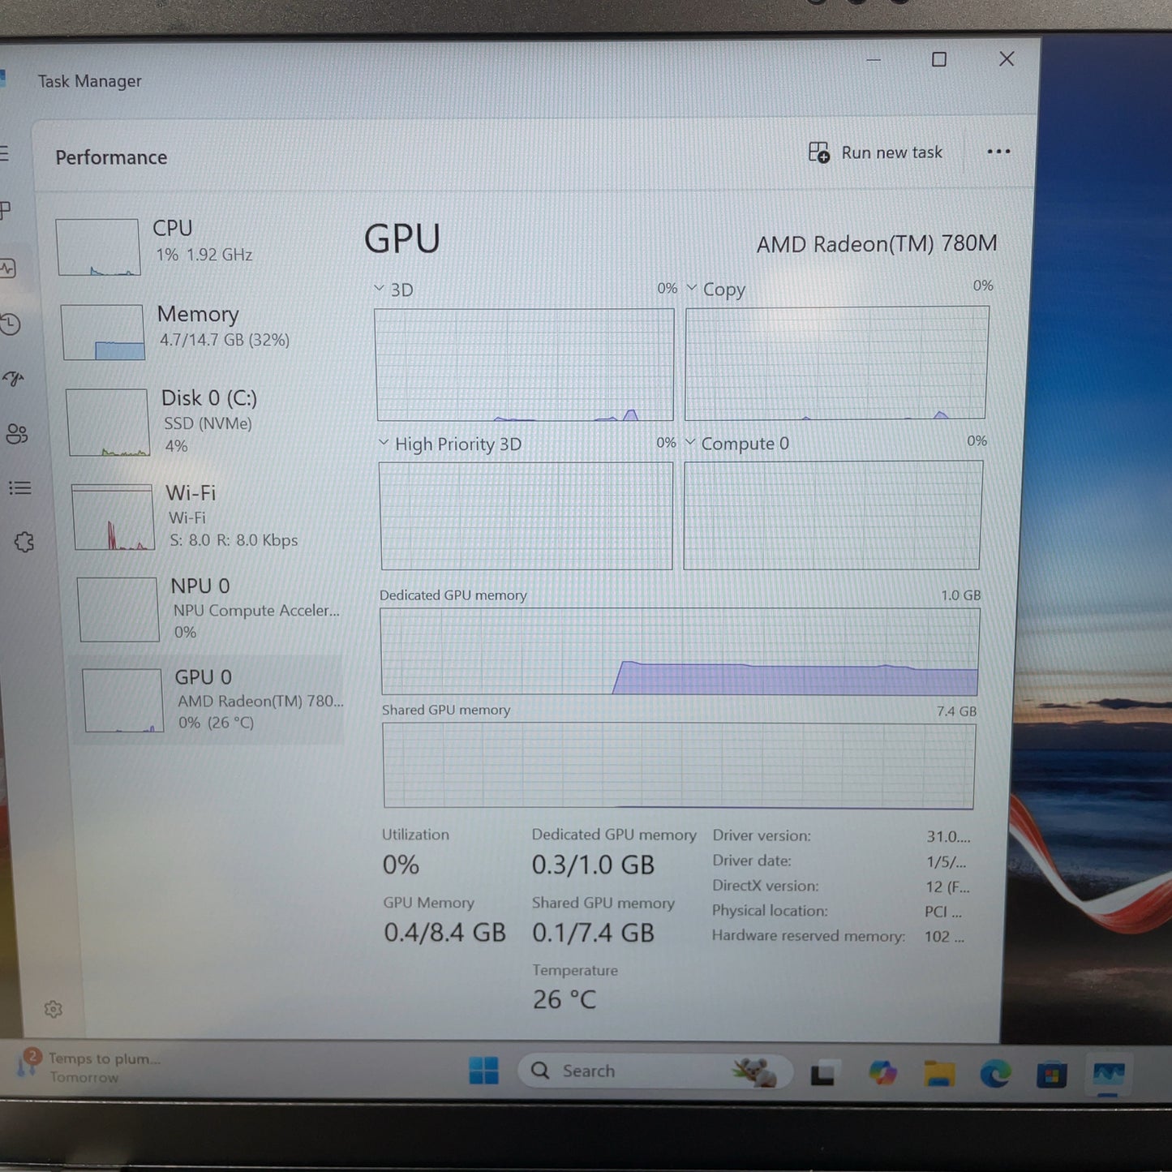Close the Task Manager window
Viewport: 1172px width, 1172px height.
coord(1007,58)
